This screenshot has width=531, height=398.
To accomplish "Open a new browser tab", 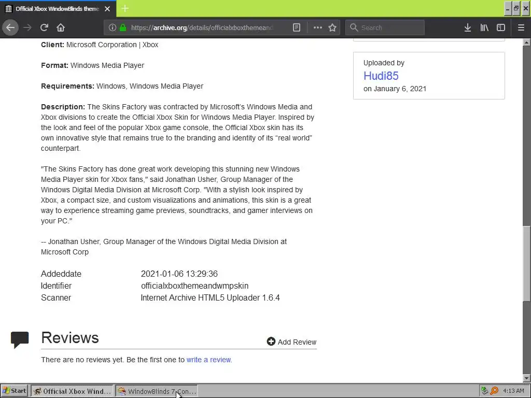I will point(125,8).
